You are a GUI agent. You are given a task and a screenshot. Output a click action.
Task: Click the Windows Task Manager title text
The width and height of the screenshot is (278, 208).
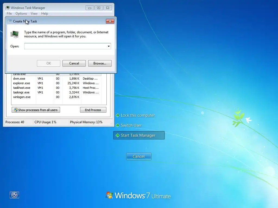point(28,8)
